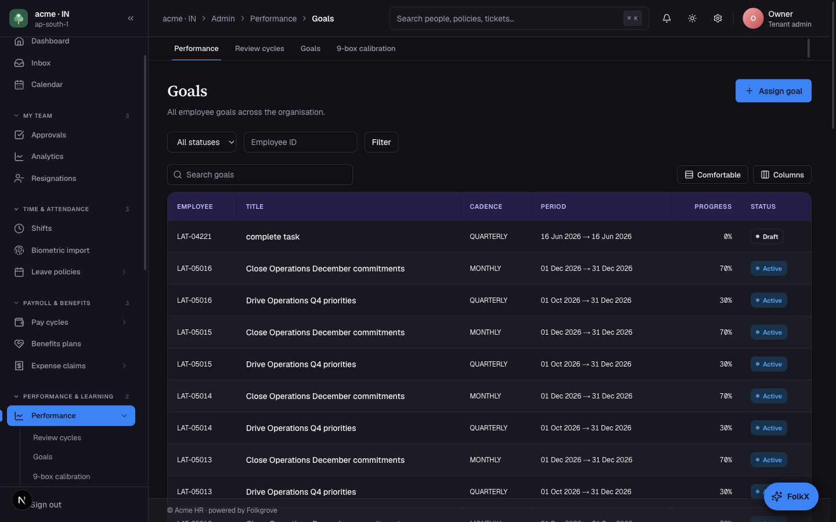Click the round N badge icon
The image size is (836, 522).
pos(21,500)
